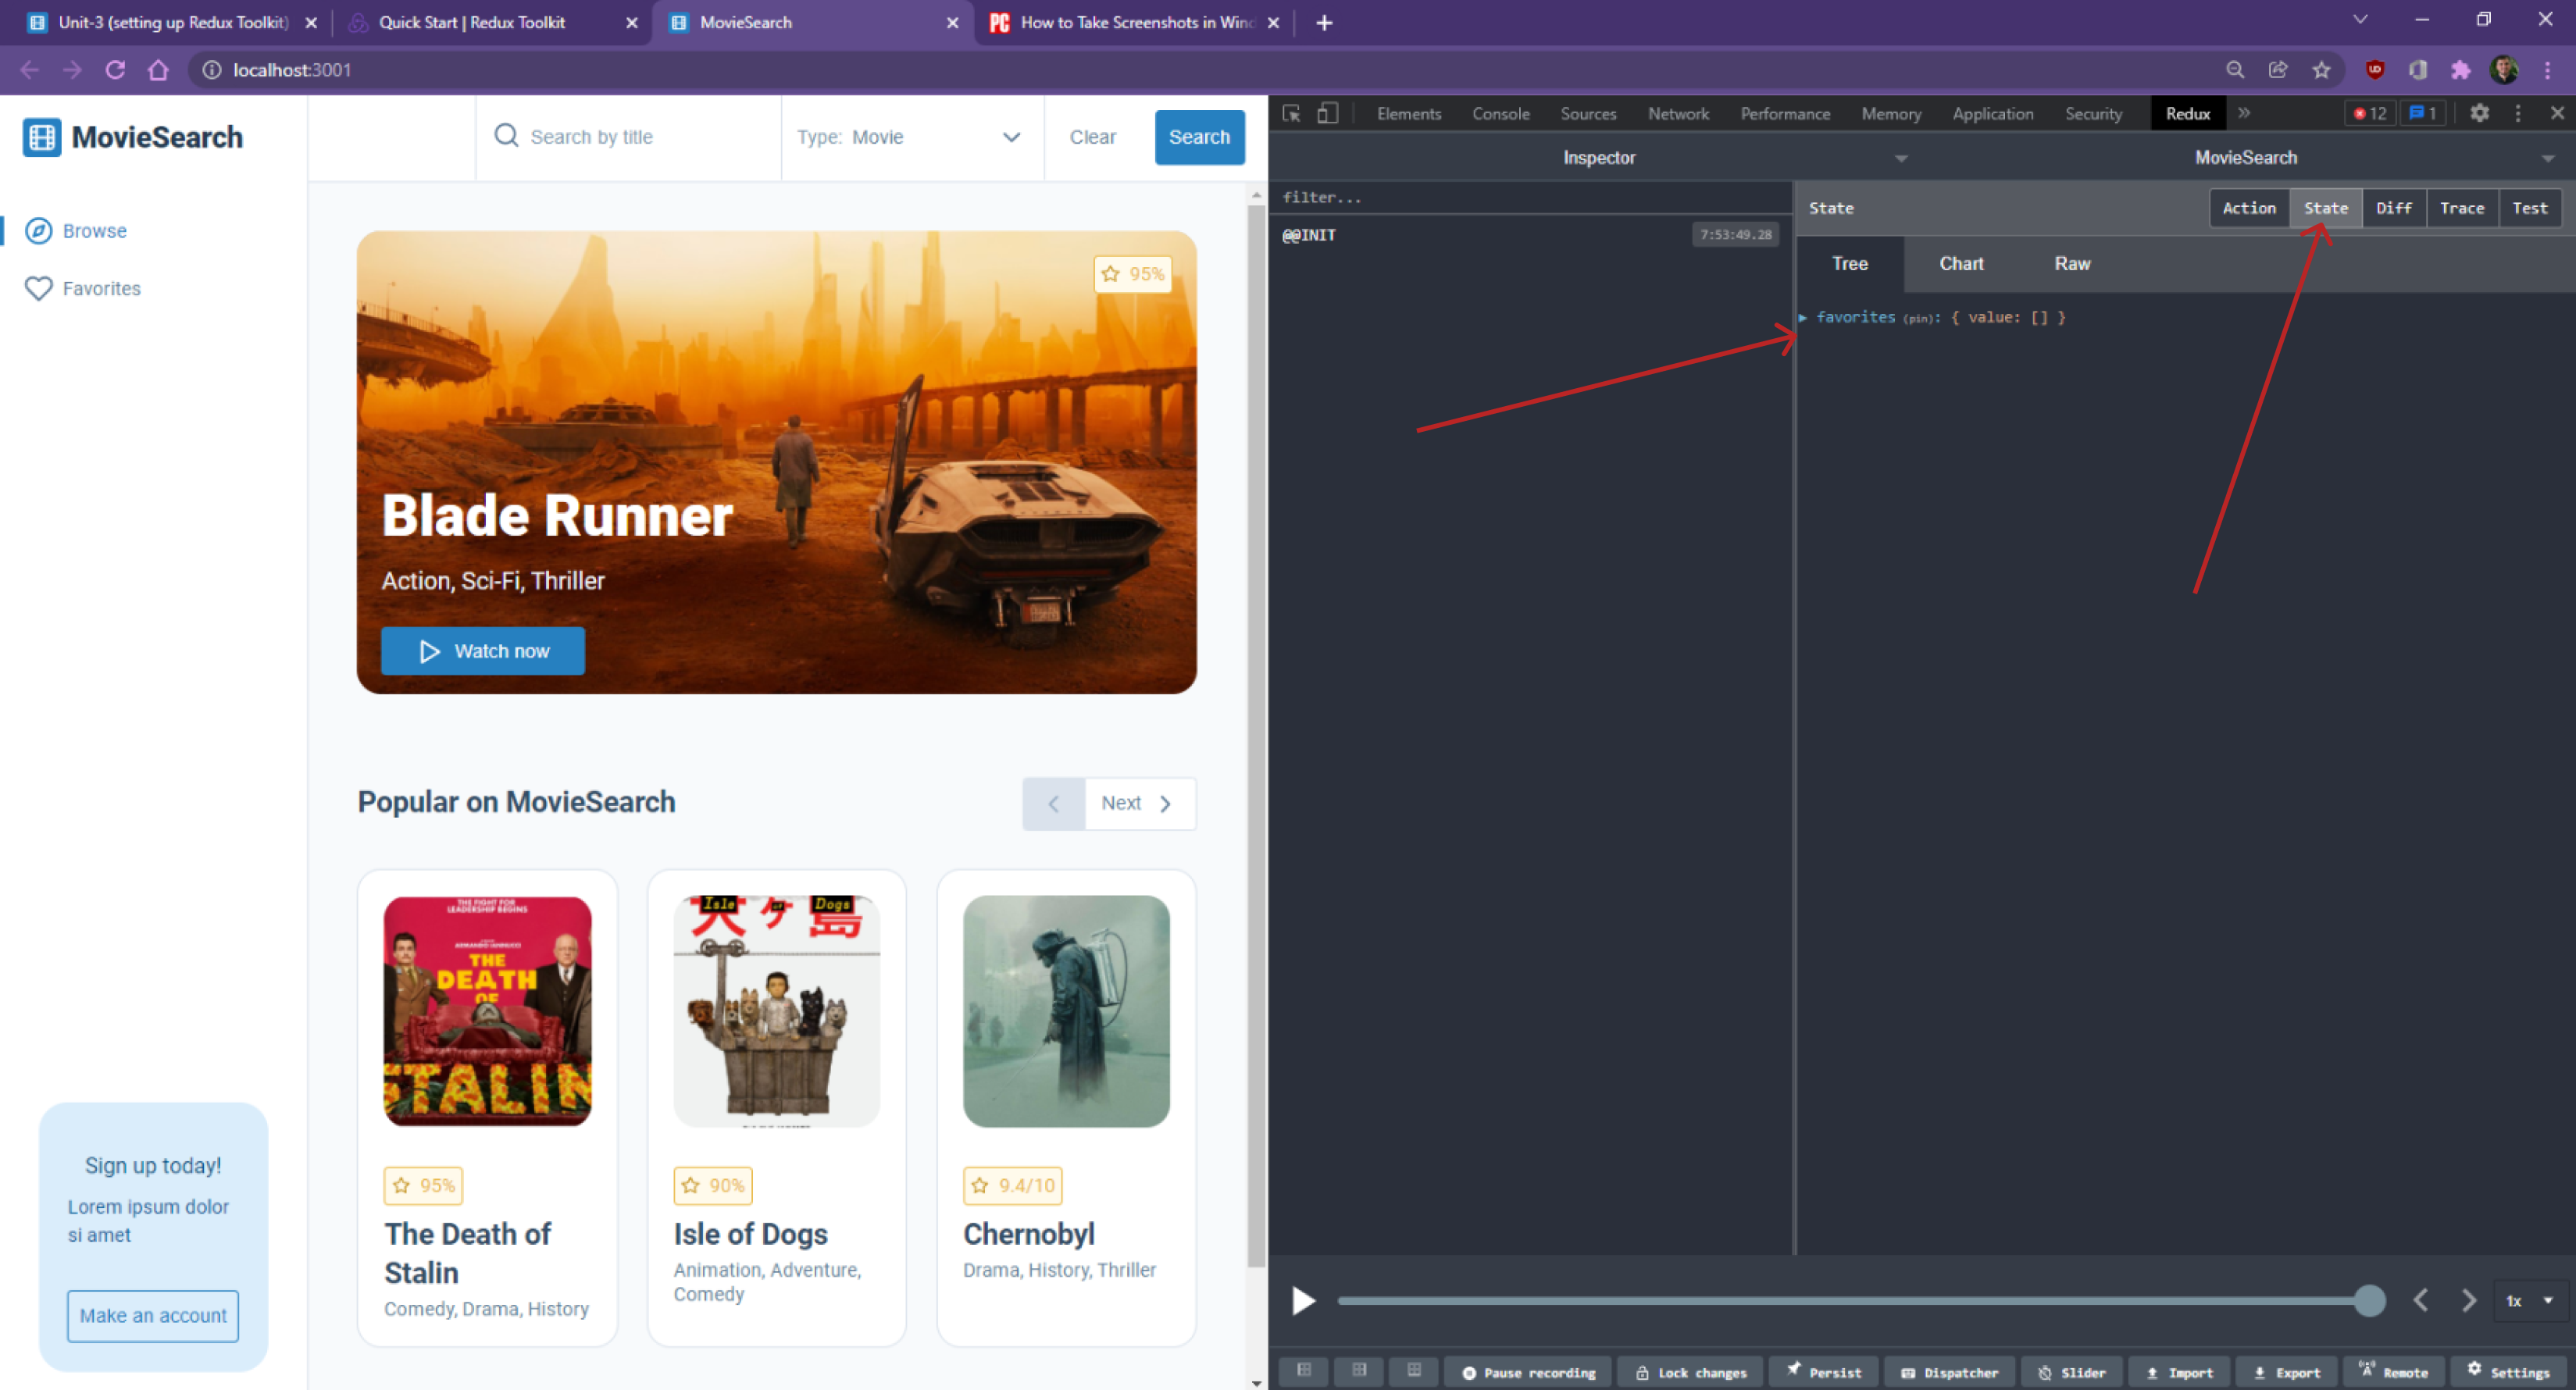Click the errors counter showing 12

(2369, 113)
